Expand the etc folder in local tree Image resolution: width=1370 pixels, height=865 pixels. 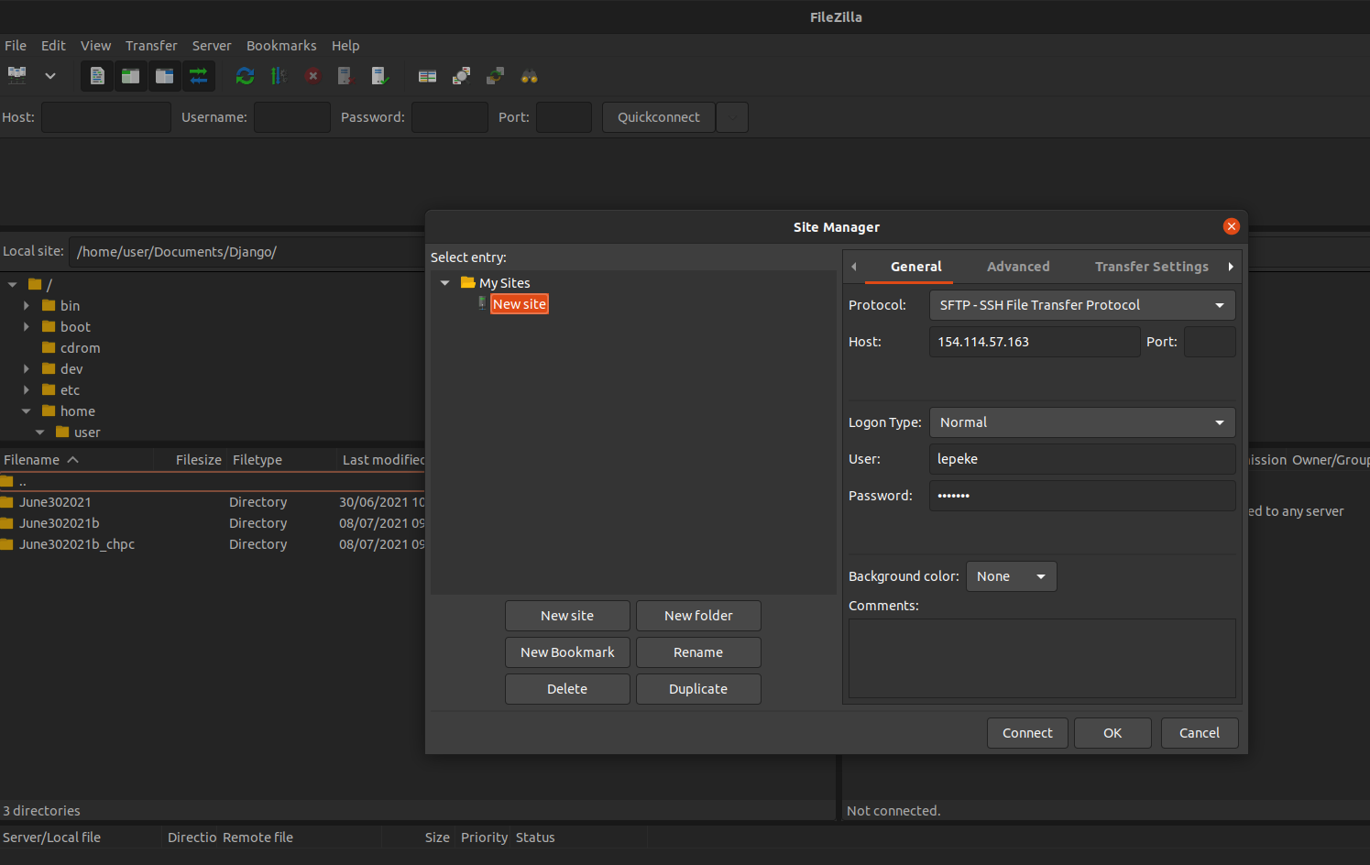[27, 390]
